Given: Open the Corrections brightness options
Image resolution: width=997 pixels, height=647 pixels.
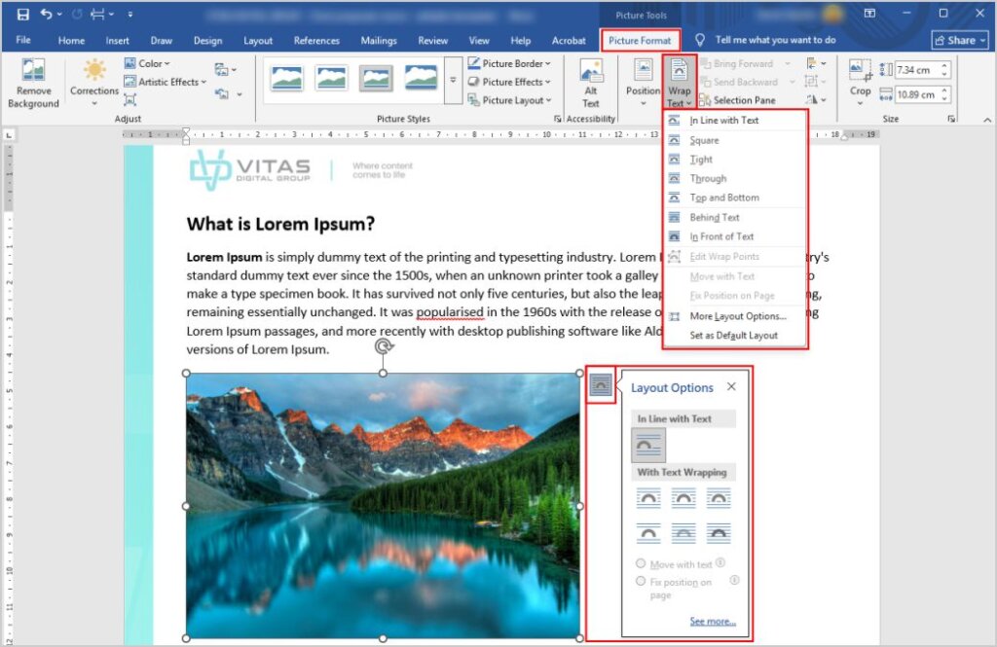Looking at the screenshot, I should coord(94,84).
